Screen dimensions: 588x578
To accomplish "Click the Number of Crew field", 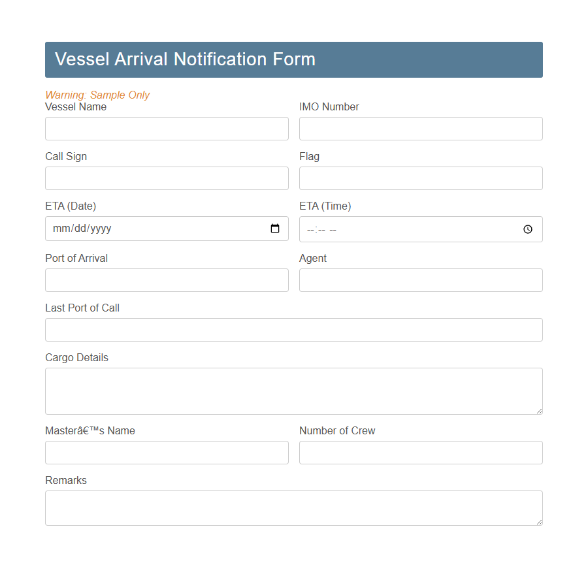I will tap(420, 452).
